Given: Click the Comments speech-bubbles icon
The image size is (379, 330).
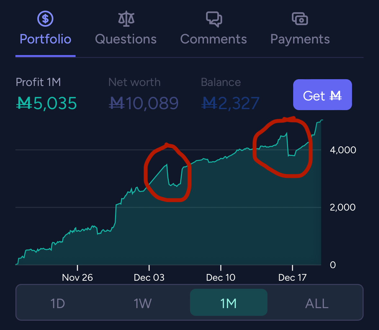Looking at the screenshot, I should click(x=214, y=19).
